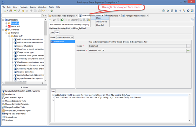
Task: Collapse the Basic stuff folder
Action: tap(9, 36)
